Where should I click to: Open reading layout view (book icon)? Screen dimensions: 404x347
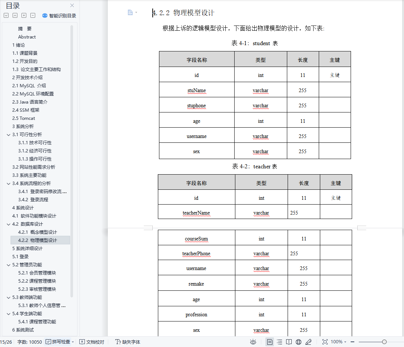[x=289, y=342]
